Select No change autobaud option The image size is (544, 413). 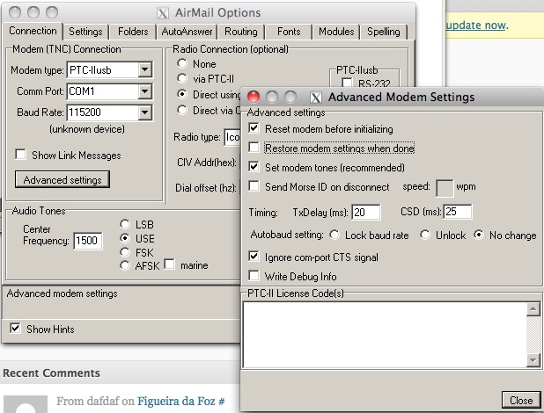tap(479, 235)
